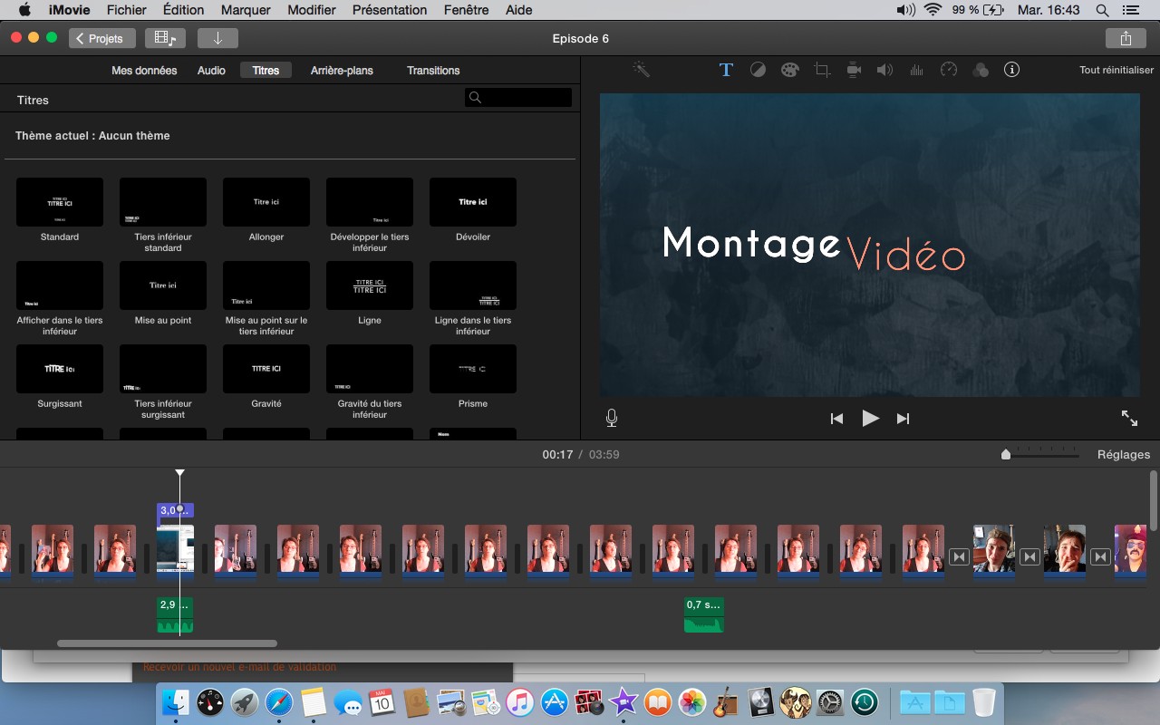Select the purple 3,0 title clip in timeline
Viewport: 1160px width, 725px height.
[175, 510]
